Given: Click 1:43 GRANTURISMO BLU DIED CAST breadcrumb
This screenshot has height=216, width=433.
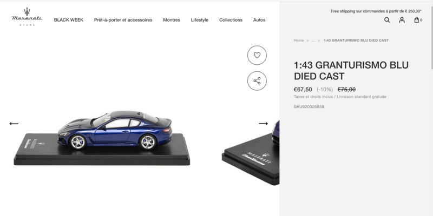Looking at the screenshot, I should (356, 40).
